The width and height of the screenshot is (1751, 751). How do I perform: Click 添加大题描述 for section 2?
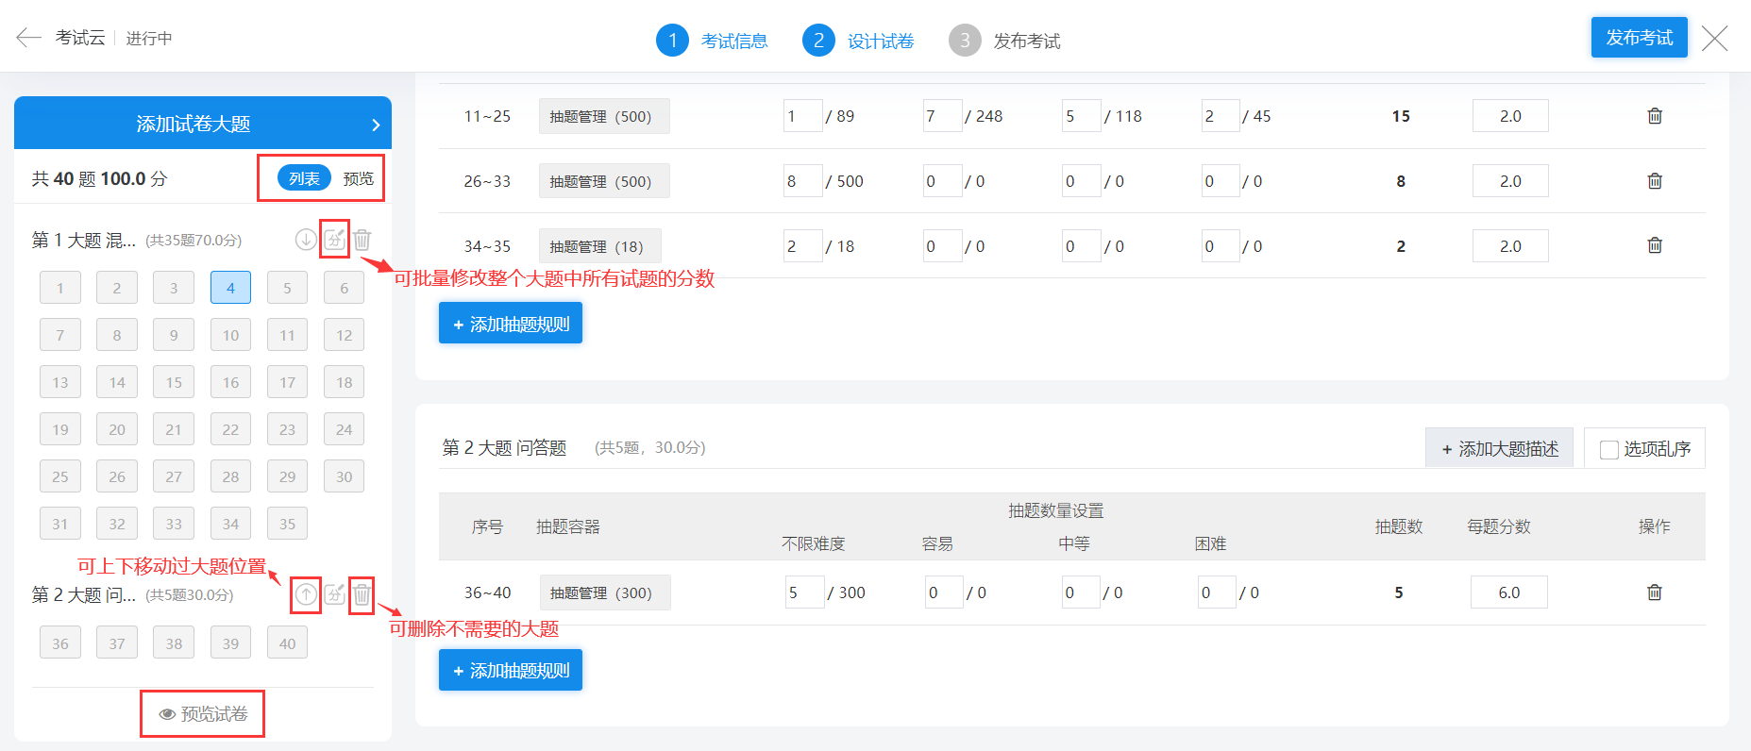tap(1499, 449)
